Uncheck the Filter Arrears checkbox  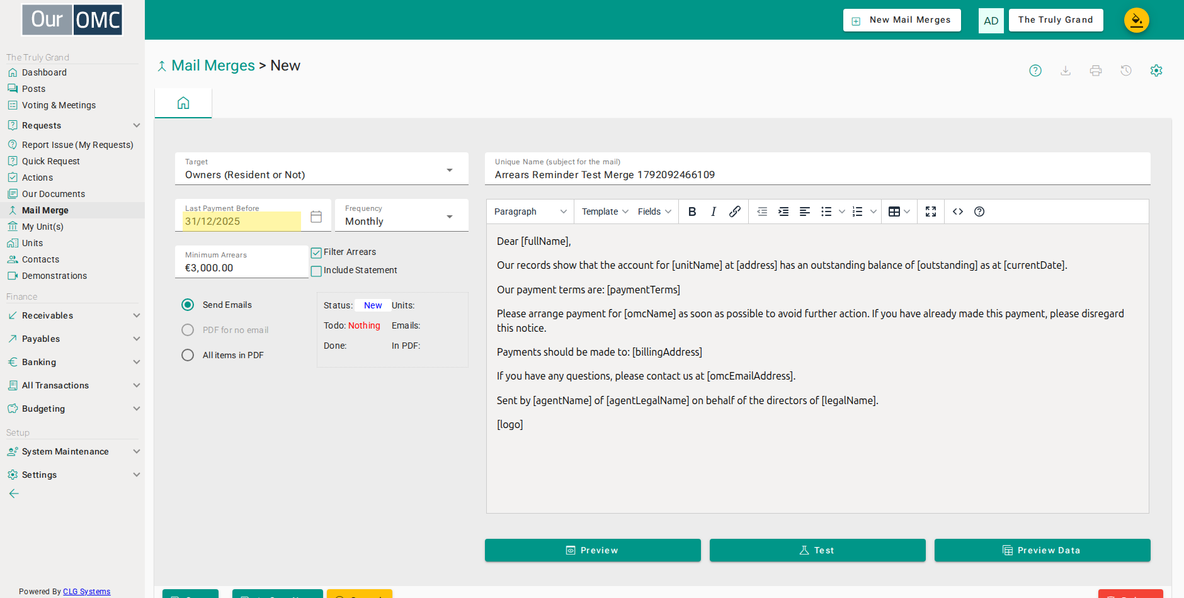point(316,253)
